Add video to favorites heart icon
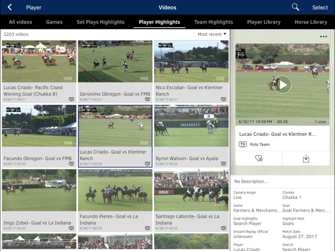 click(x=259, y=158)
